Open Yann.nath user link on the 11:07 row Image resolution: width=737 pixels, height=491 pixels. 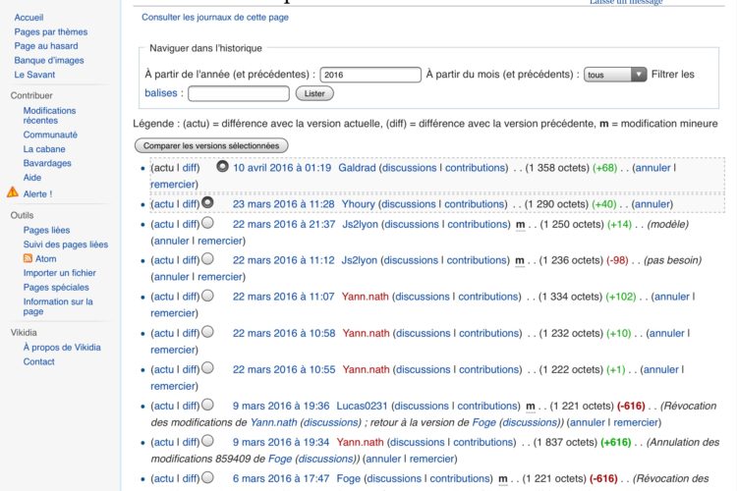pyautogui.click(x=366, y=297)
